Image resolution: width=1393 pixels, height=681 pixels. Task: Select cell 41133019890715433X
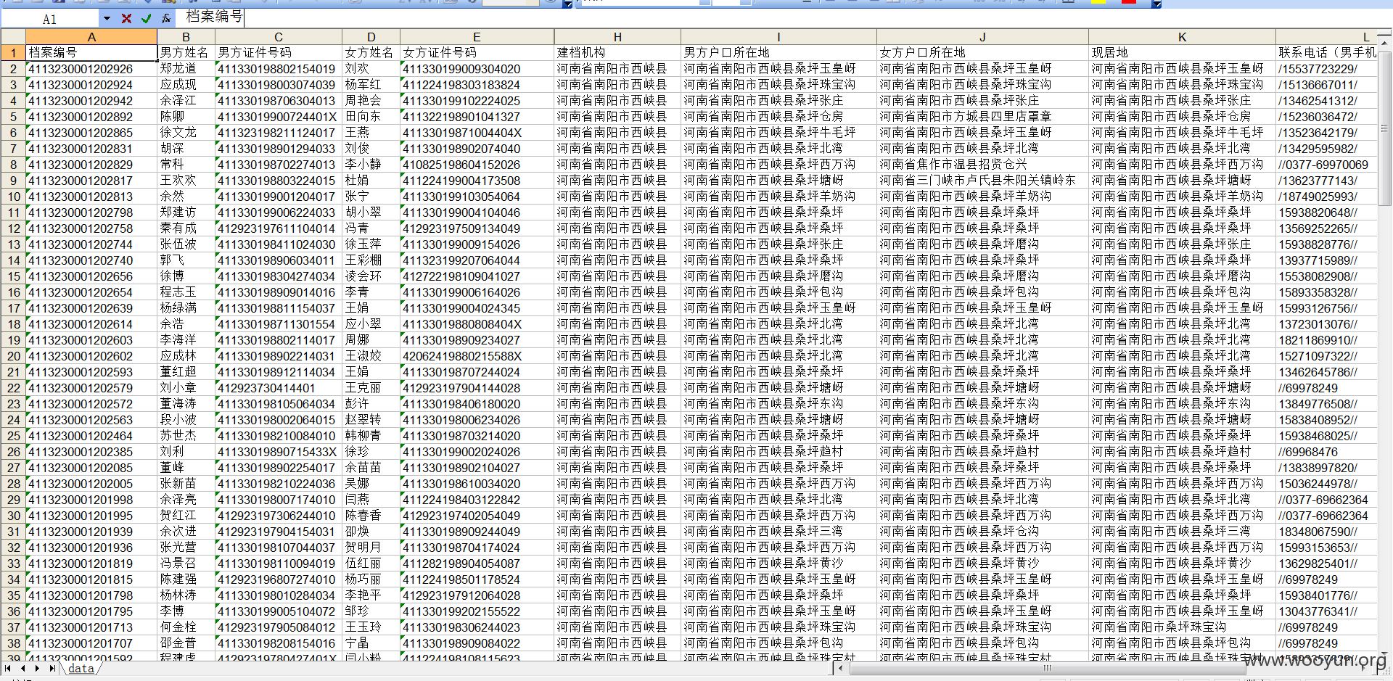tap(278, 452)
